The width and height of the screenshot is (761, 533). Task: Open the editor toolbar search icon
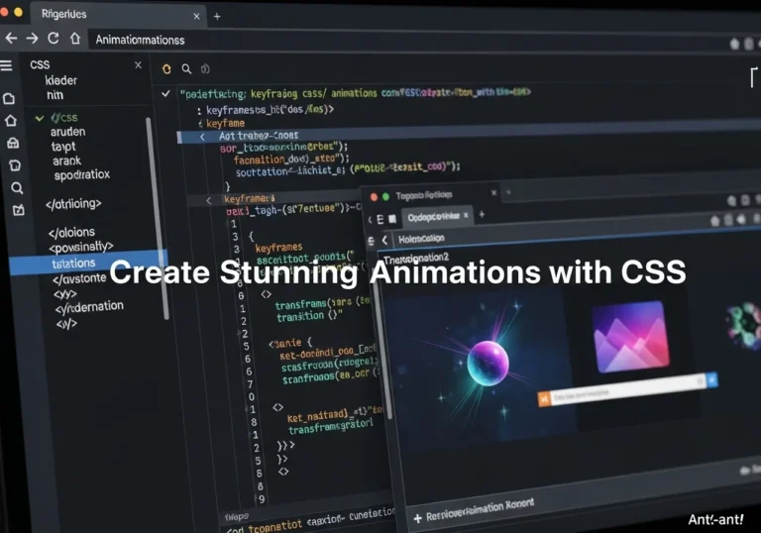point(186,69)
